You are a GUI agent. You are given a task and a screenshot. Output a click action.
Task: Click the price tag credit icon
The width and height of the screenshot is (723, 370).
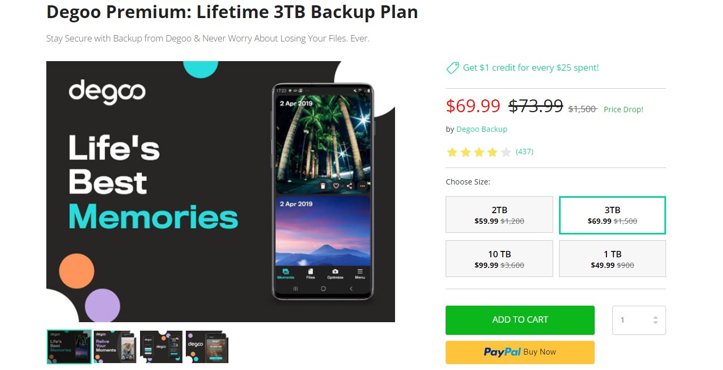pos(452,68)
